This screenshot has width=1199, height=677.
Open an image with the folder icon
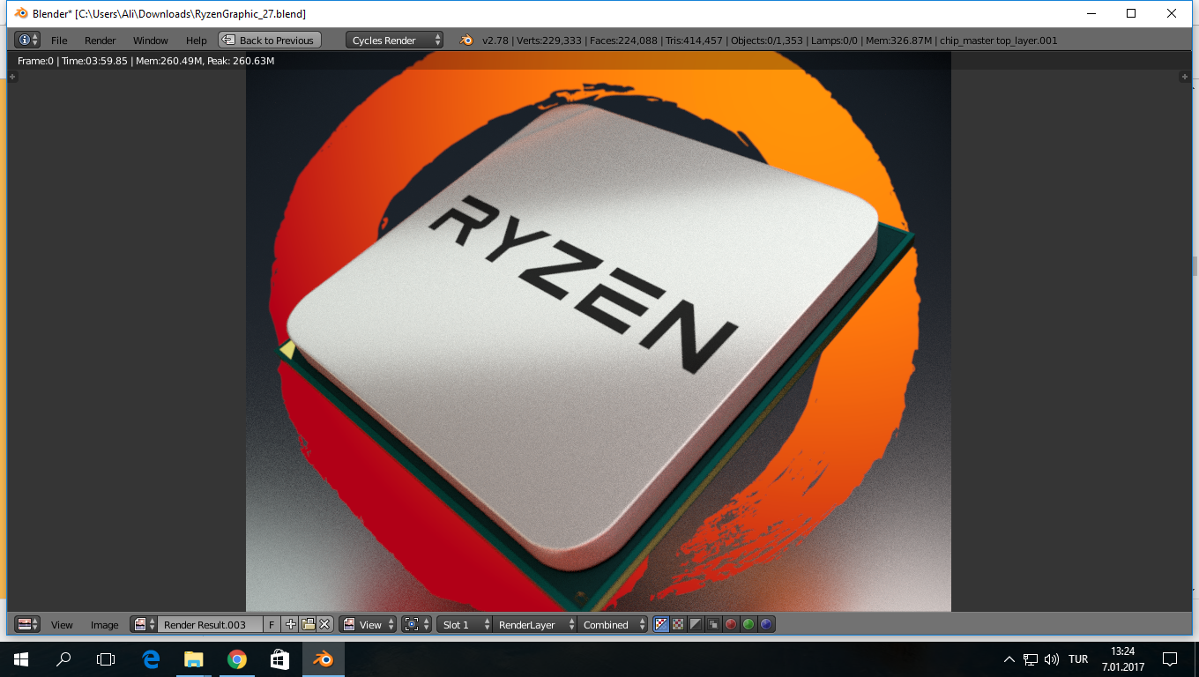point(308,624)
